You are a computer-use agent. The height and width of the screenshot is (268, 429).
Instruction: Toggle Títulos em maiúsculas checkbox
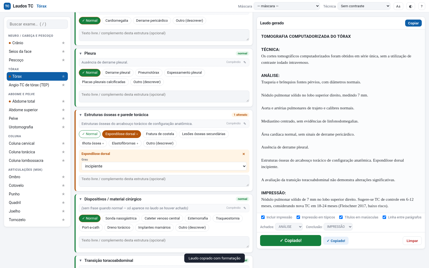click(341, 217)
